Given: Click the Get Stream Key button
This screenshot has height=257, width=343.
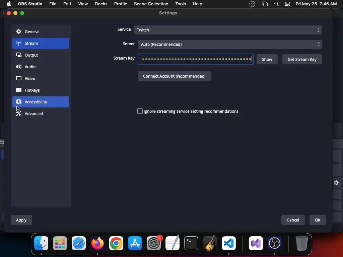Looking at the screenshot, I should 302,60.
